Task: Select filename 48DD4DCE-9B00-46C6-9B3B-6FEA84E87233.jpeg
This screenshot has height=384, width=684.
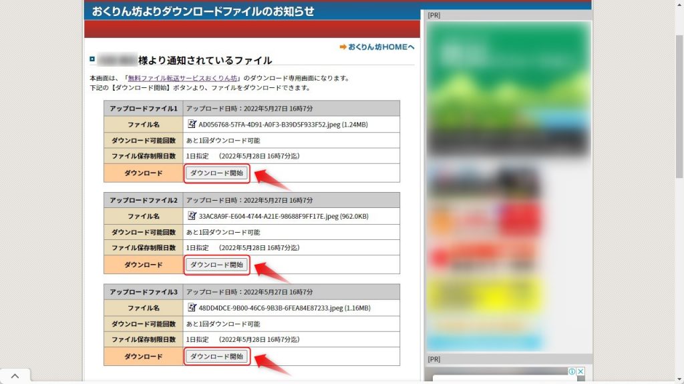Action: tap(271, 308)
